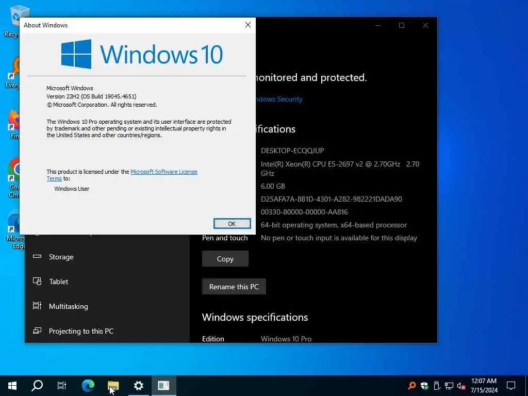Click the Show desktop strip at the taskbar end
The image size is (528, 396).
click(x=526, y=386)
